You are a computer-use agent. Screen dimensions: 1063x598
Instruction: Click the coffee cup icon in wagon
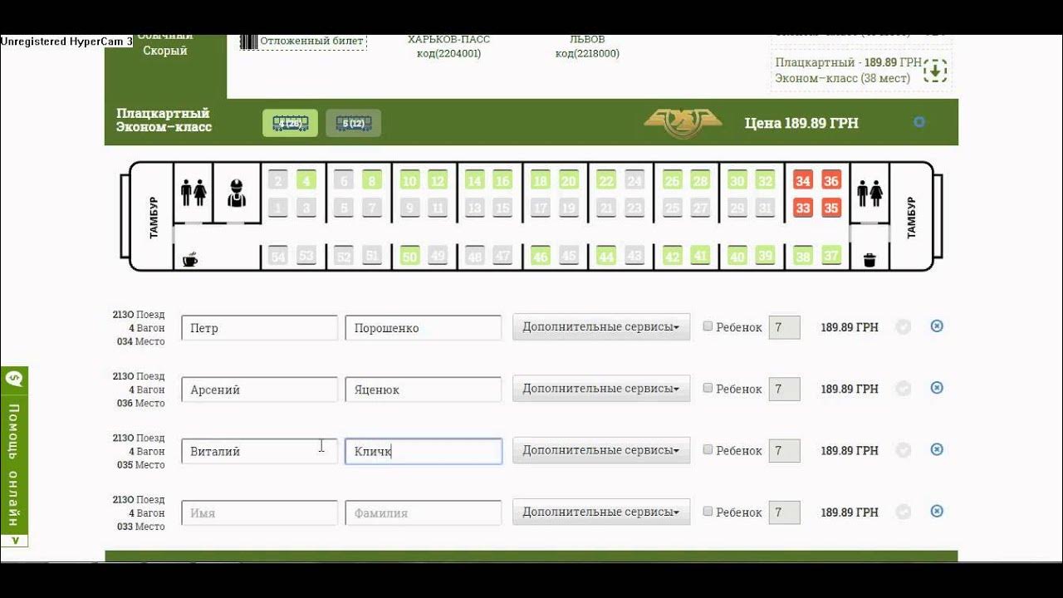tap(190, 259)
